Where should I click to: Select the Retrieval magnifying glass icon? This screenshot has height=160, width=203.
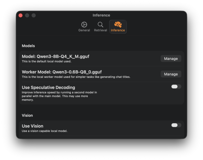pos(100,24)
